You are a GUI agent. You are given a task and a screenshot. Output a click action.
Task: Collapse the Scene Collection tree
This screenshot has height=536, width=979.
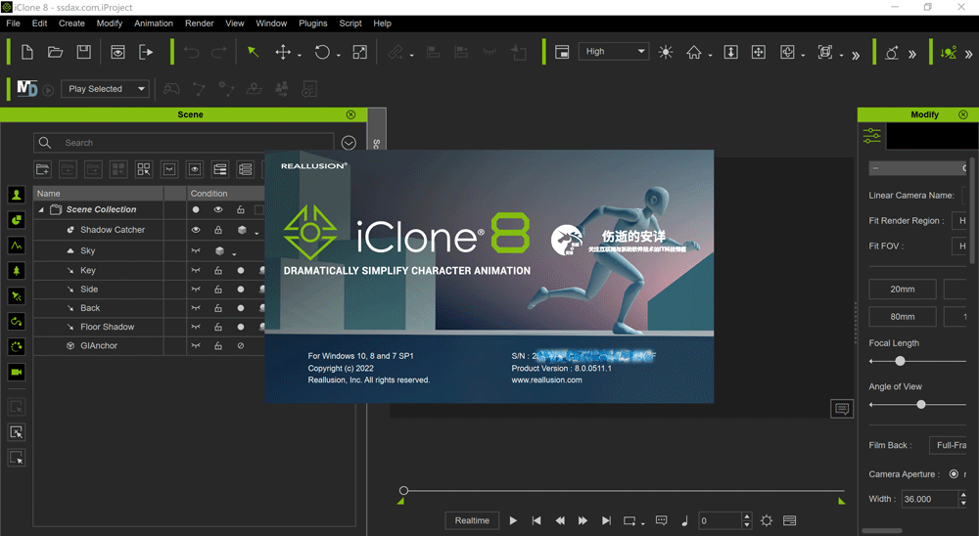click(41, 209)
